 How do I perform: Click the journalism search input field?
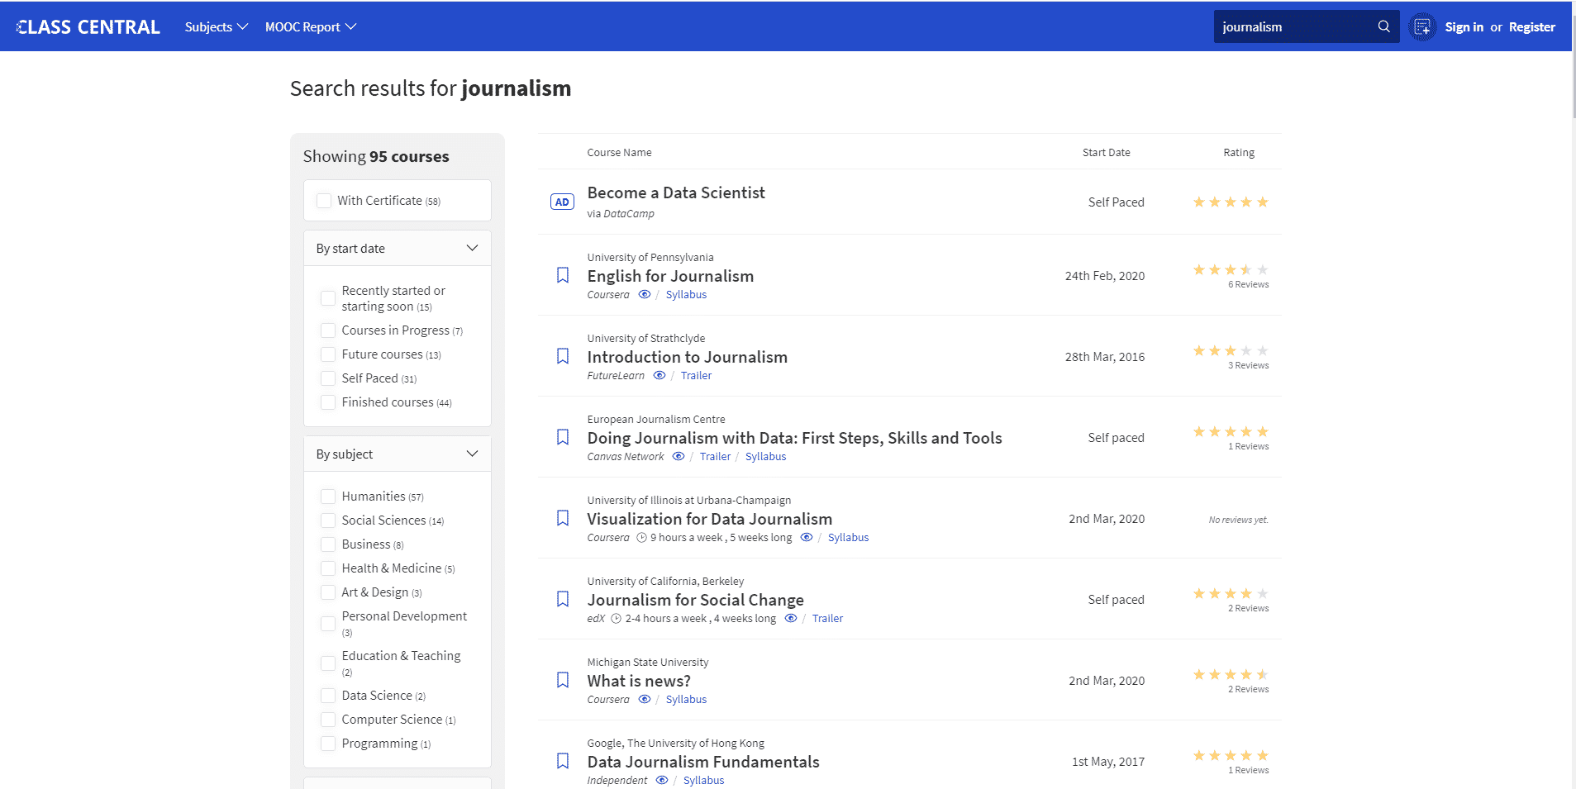1292,26
